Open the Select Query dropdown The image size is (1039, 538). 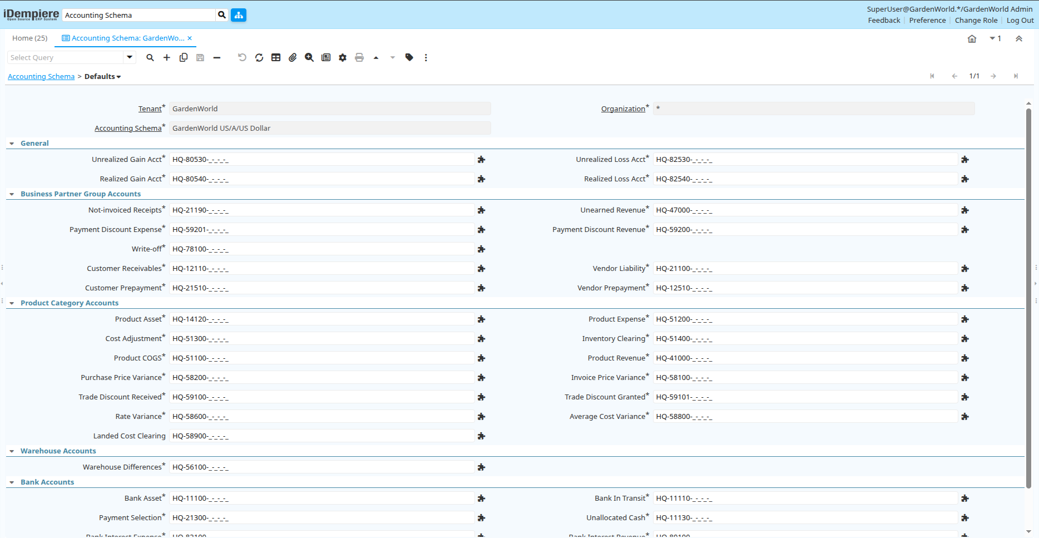129,57
